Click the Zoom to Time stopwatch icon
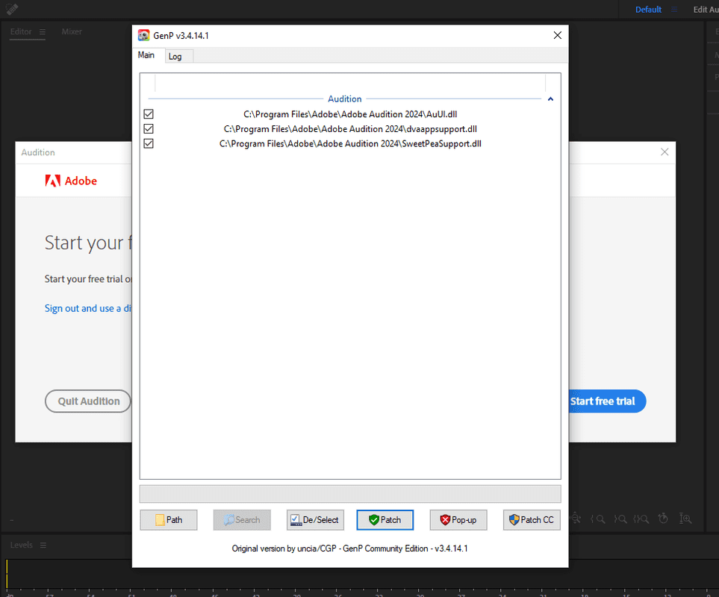 tap(663, 519)
